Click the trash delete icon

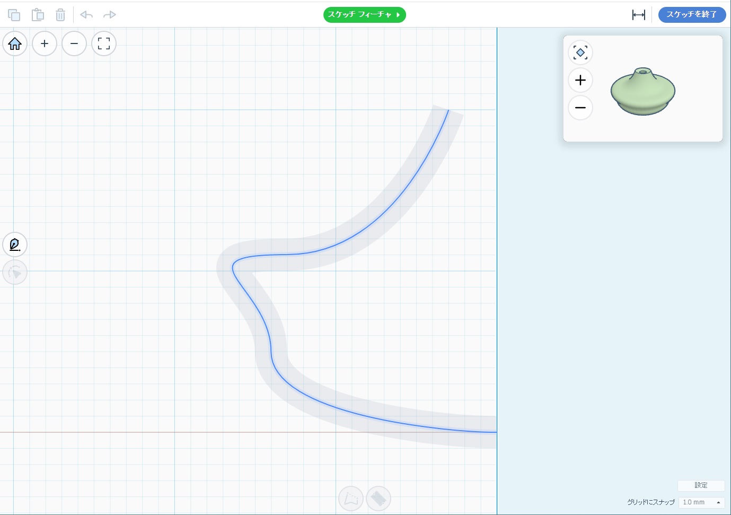60,15
